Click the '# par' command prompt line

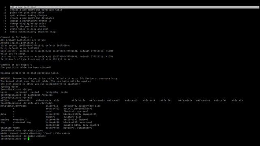point(16,89)
